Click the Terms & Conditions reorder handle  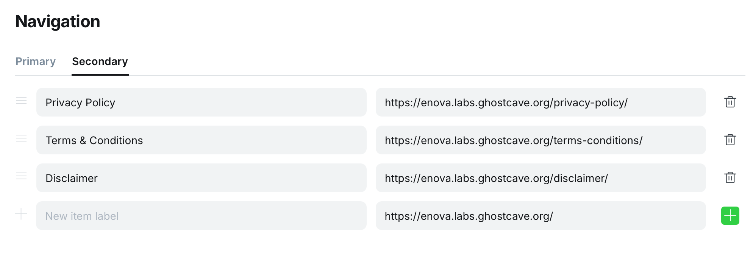pos(21,138)
